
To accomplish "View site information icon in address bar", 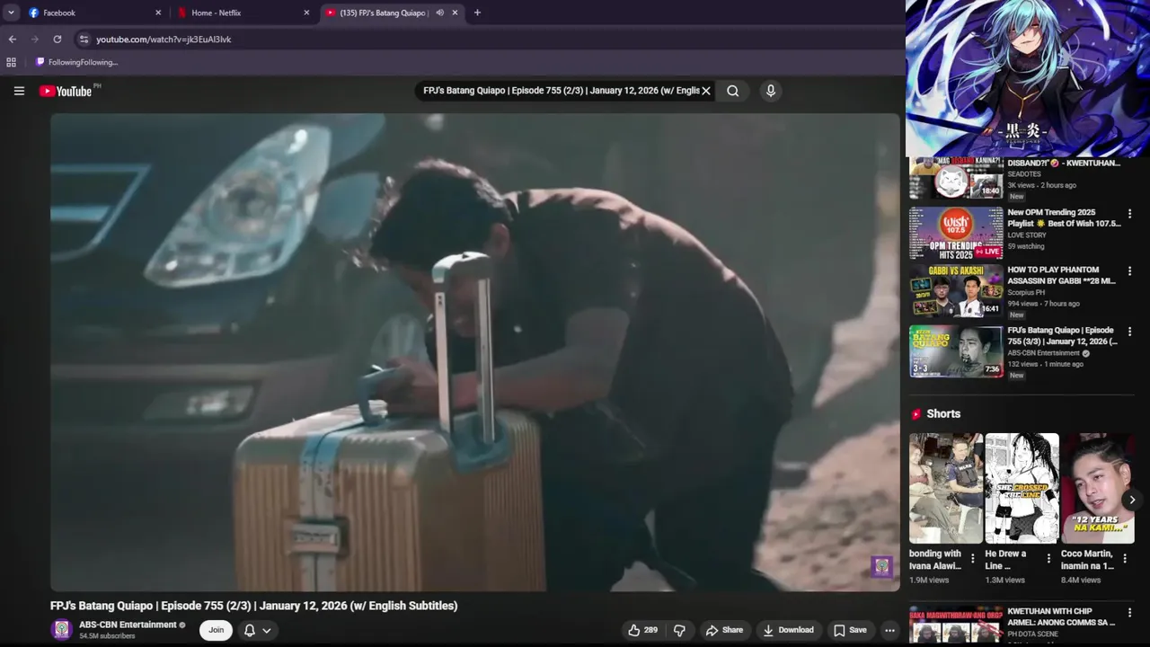I will (84, 40).
